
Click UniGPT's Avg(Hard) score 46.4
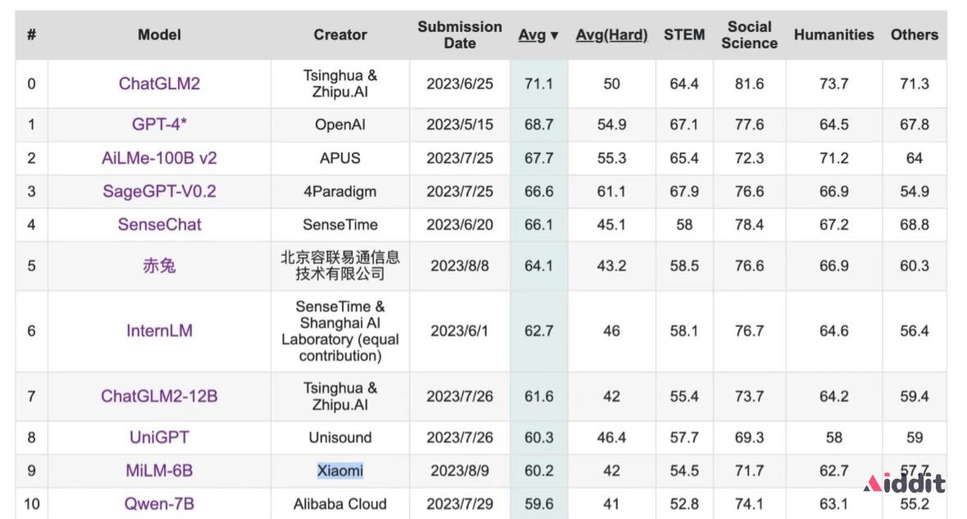(611, 438)
